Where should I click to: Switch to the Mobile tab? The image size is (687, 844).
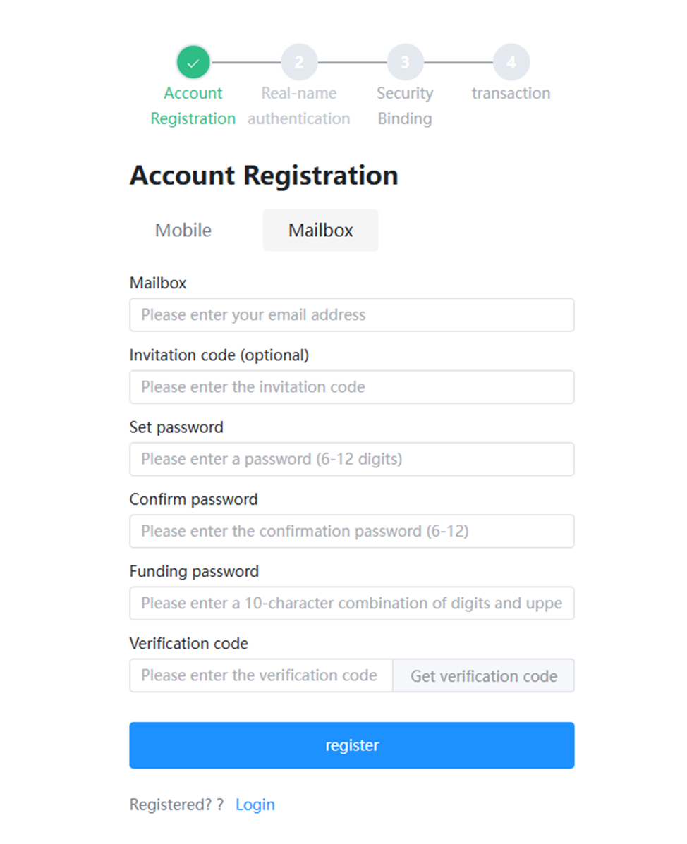pos(183,231)
